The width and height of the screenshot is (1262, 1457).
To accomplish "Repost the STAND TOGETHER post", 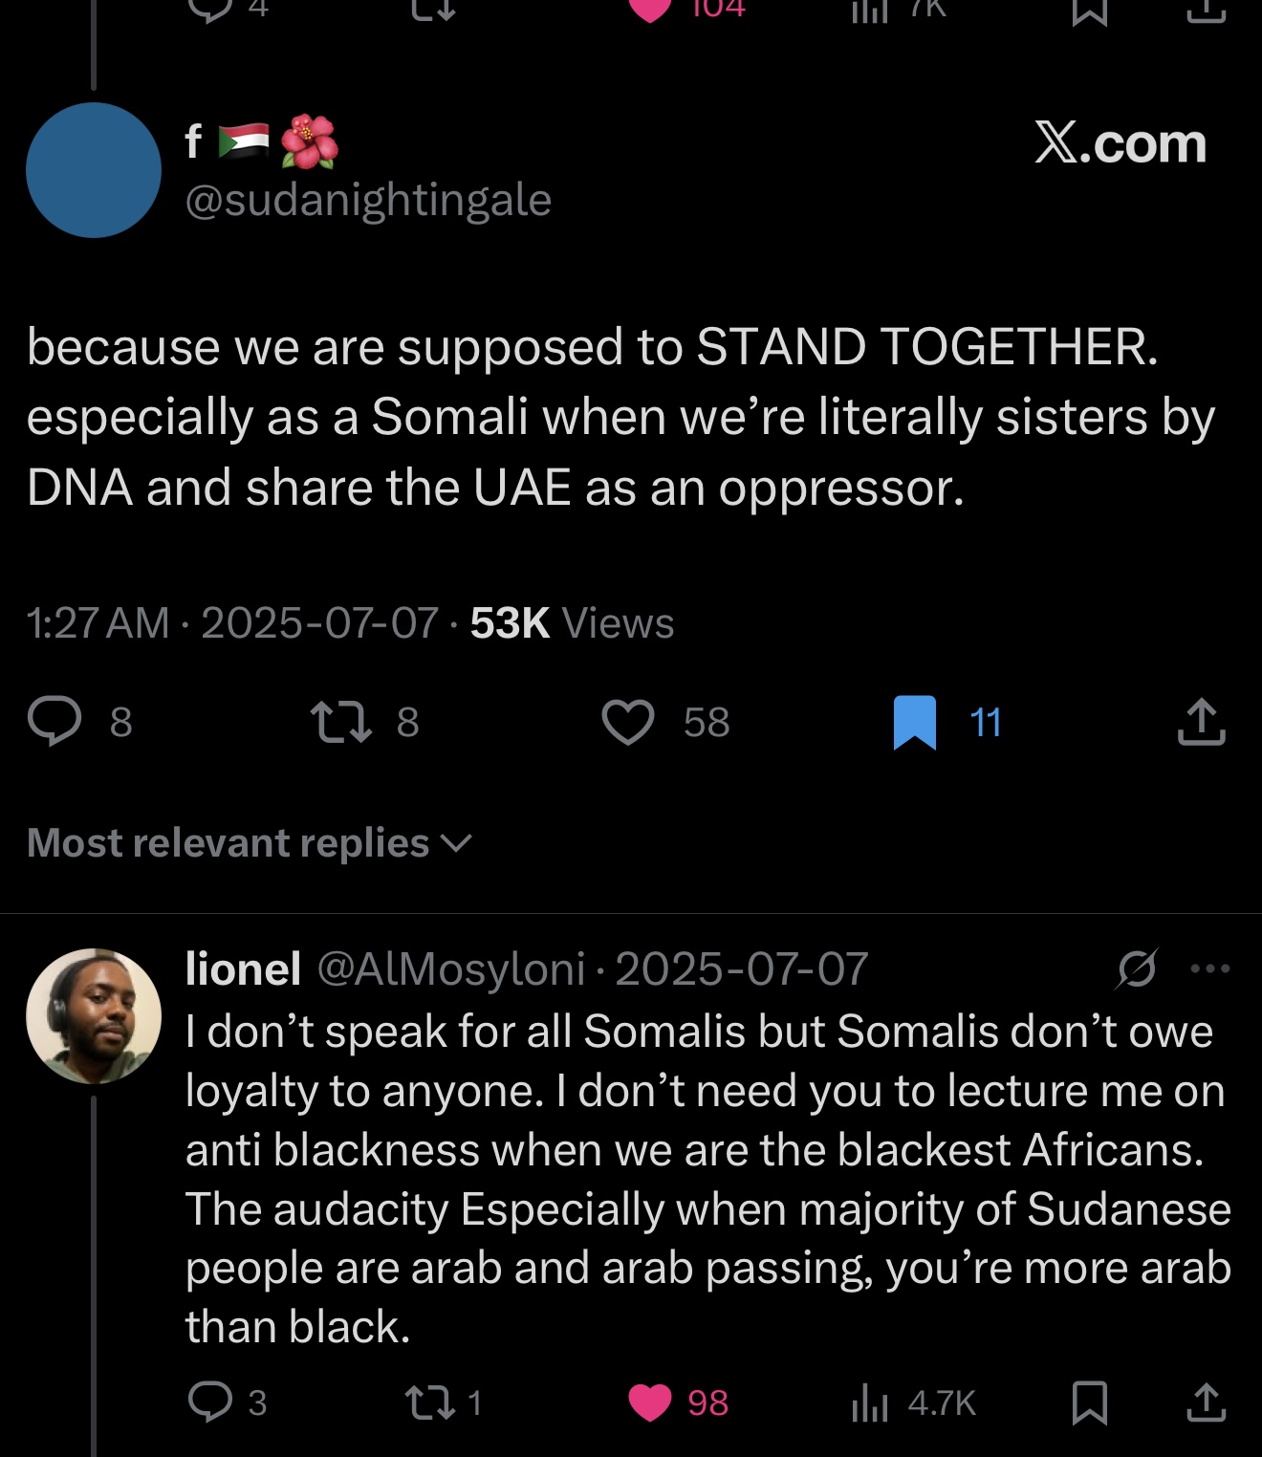I will click(x=342, y=722).
